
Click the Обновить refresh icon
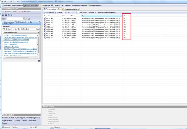coord(2,6)
